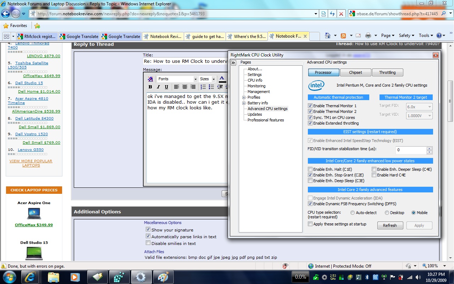Open the Safety menu dropdown
The width and height of the screenshot is (454, 284).
pyautogui.click(x=407, y=35)
